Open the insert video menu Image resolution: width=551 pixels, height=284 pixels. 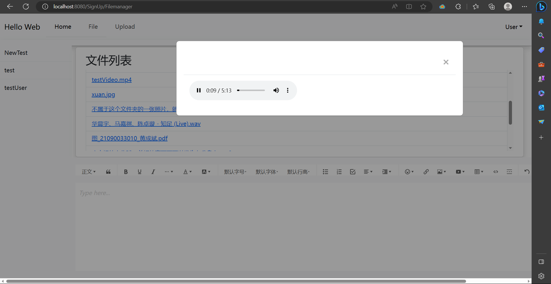click(x=460, y=172)
